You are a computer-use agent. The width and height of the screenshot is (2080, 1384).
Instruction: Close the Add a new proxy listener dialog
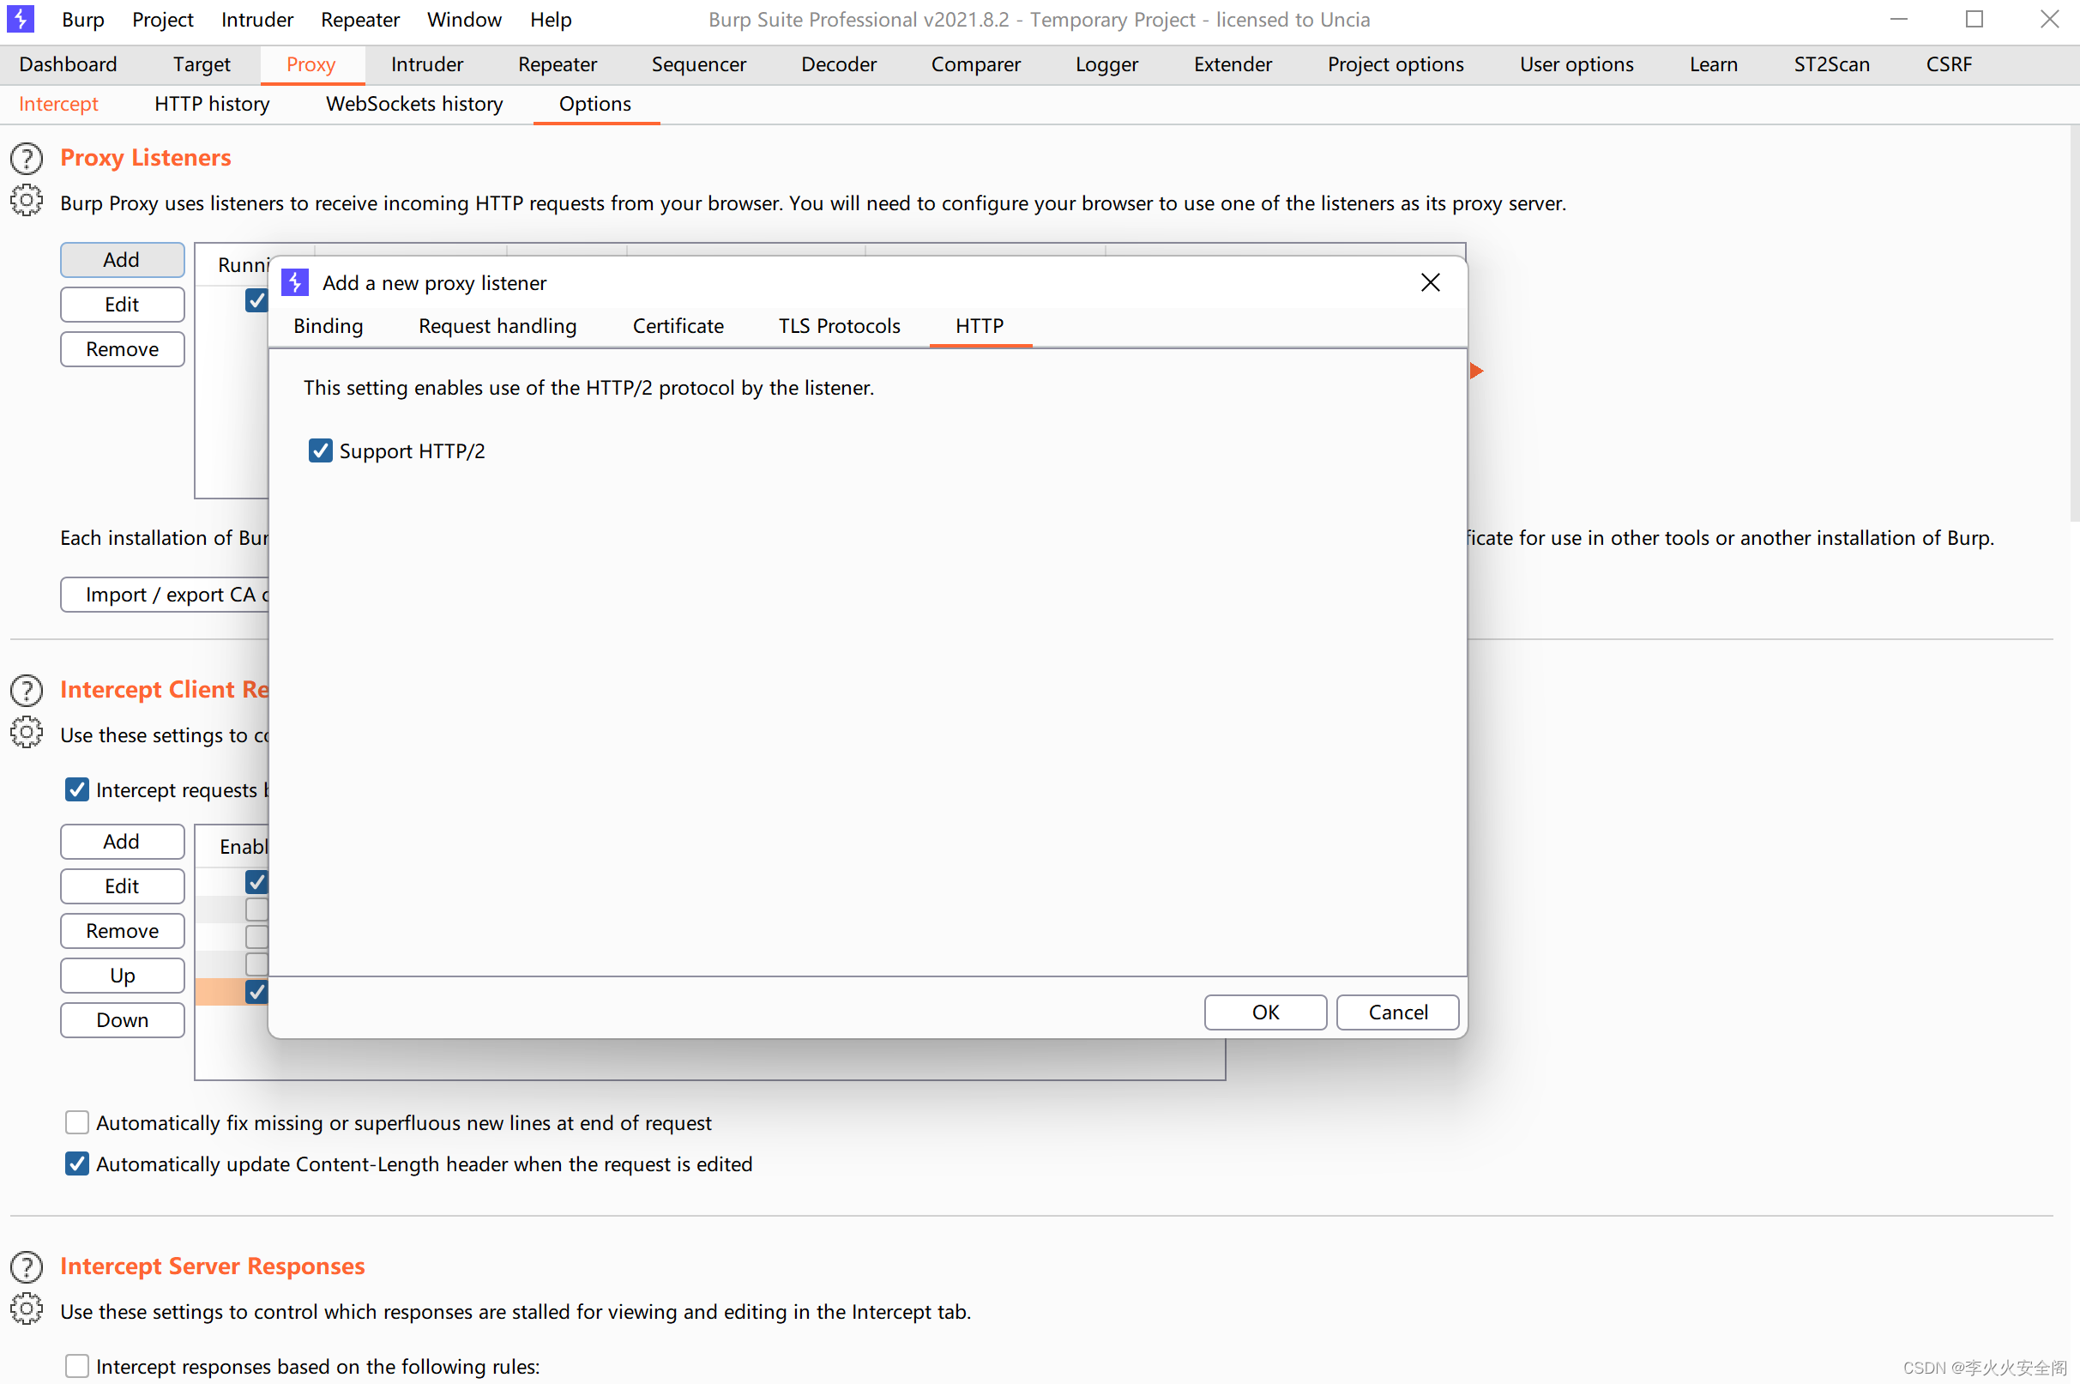(1430, 282)
